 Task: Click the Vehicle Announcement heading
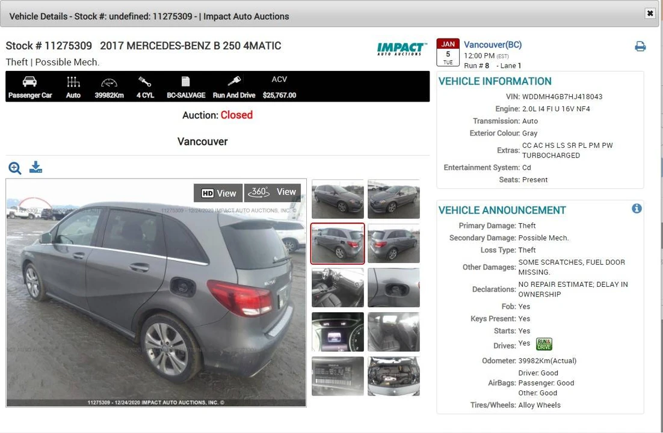point(502,210)
